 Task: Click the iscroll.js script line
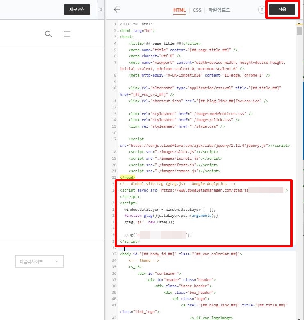175,158
